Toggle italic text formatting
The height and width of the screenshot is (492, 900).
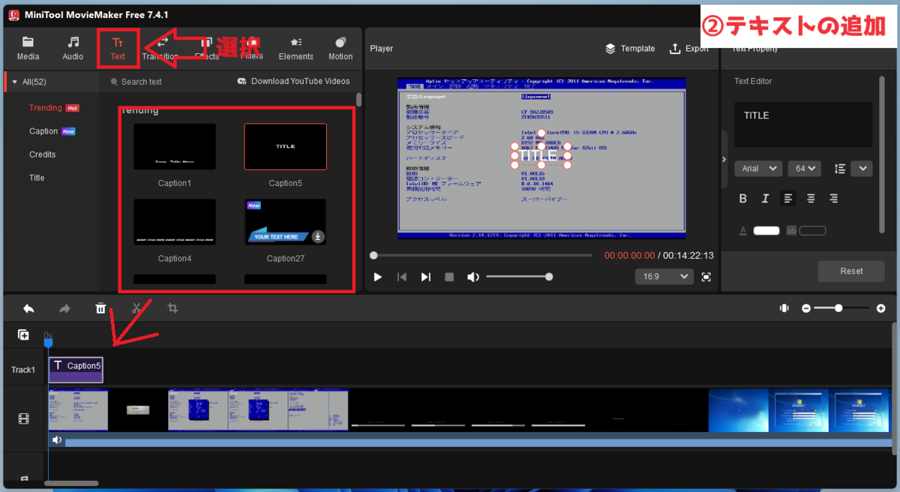pos(766,199)
